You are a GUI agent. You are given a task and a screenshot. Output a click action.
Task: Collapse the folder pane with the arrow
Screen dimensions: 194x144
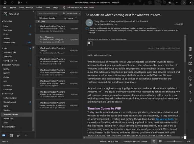[33, 11]
